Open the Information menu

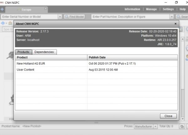click(132, 9)
